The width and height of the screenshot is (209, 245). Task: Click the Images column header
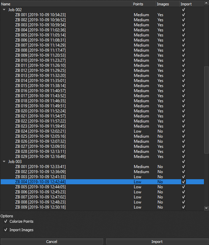(x=168, y=4)
